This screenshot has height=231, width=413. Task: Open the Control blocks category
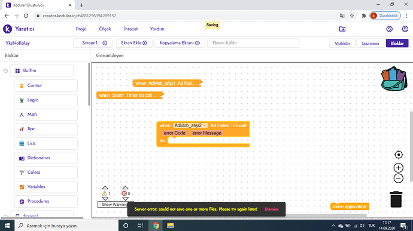(46, 85)
